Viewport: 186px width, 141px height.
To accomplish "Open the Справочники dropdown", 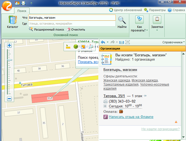I will point(174,42).
